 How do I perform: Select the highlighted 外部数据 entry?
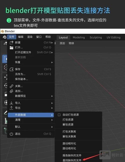(31, 115)
